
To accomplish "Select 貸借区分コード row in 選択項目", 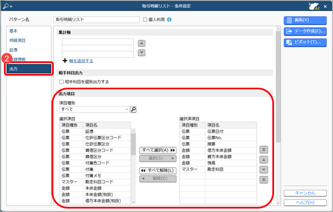I will tap(95, 150).
